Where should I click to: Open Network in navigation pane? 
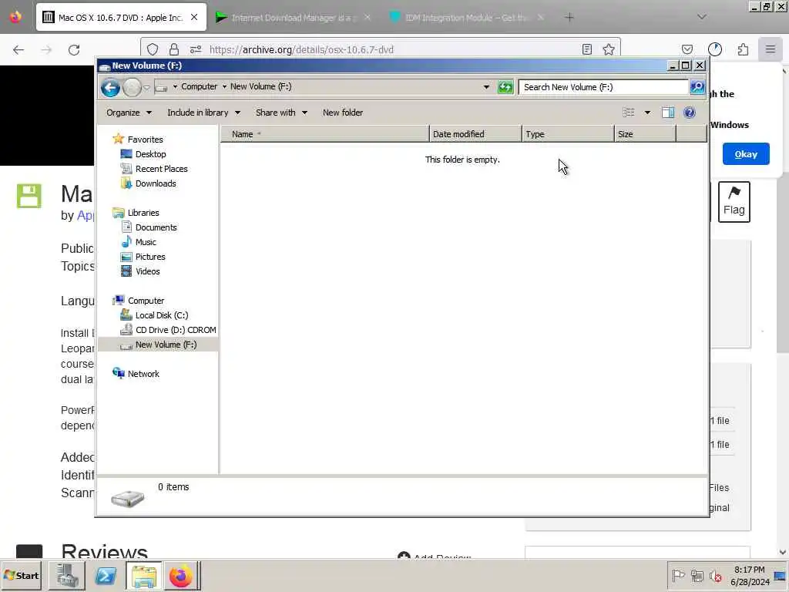143,374
